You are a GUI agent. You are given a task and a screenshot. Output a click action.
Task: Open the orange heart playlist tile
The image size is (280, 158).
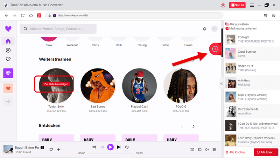[x=8, y=88]
